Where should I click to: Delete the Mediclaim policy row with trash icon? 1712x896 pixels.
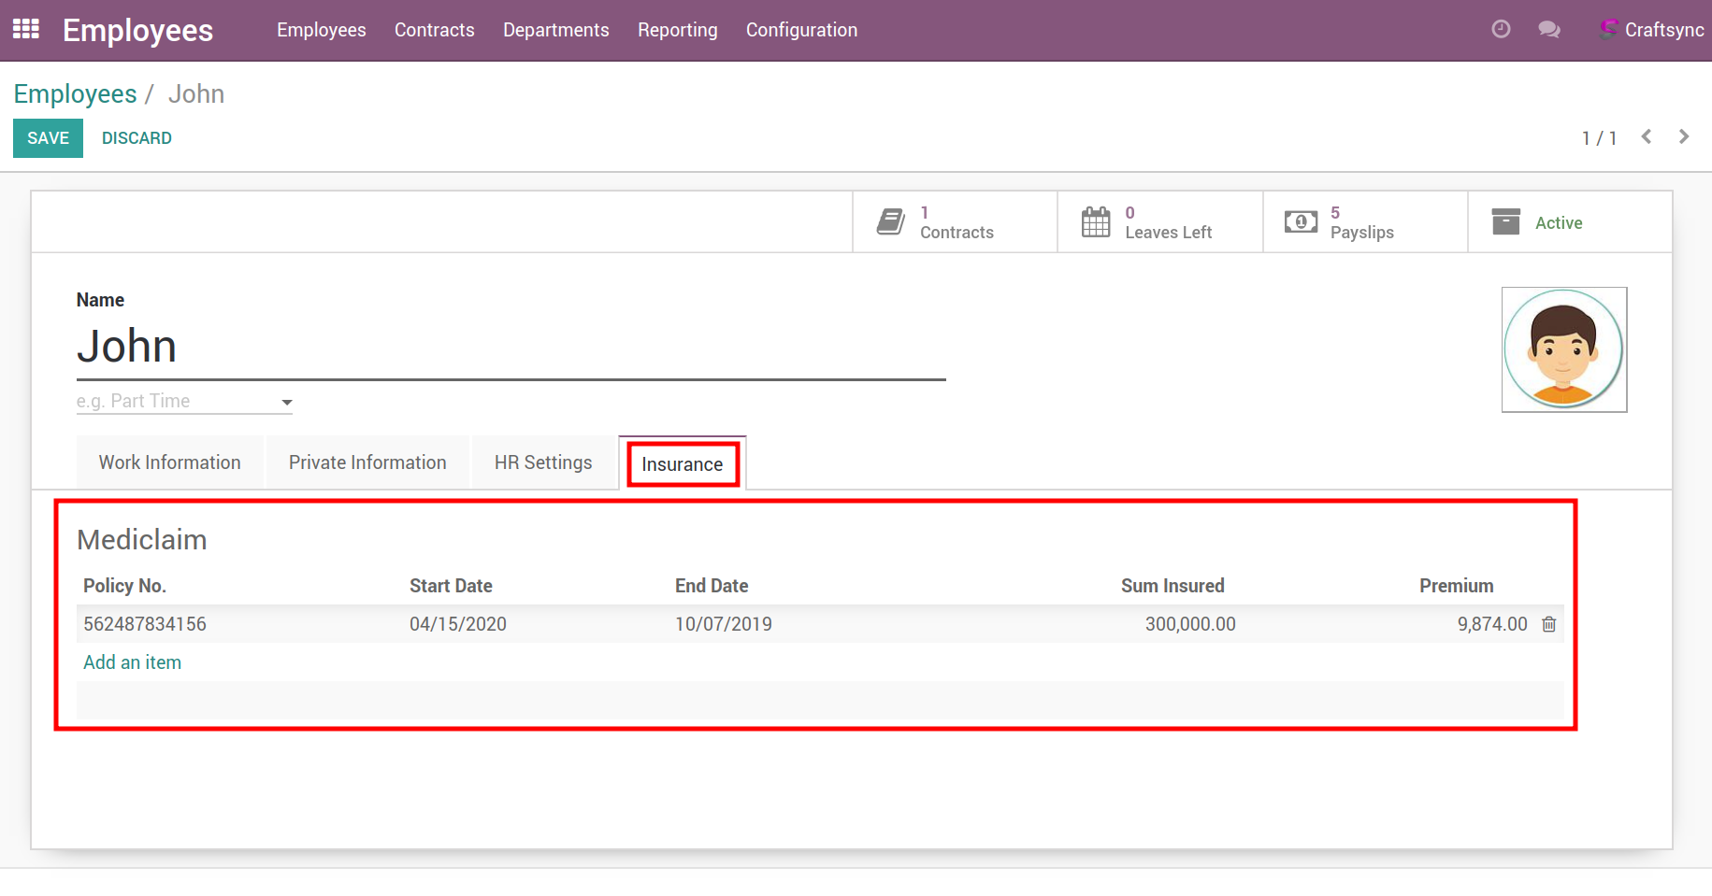pyautogui.click(x=1549, y=624)
